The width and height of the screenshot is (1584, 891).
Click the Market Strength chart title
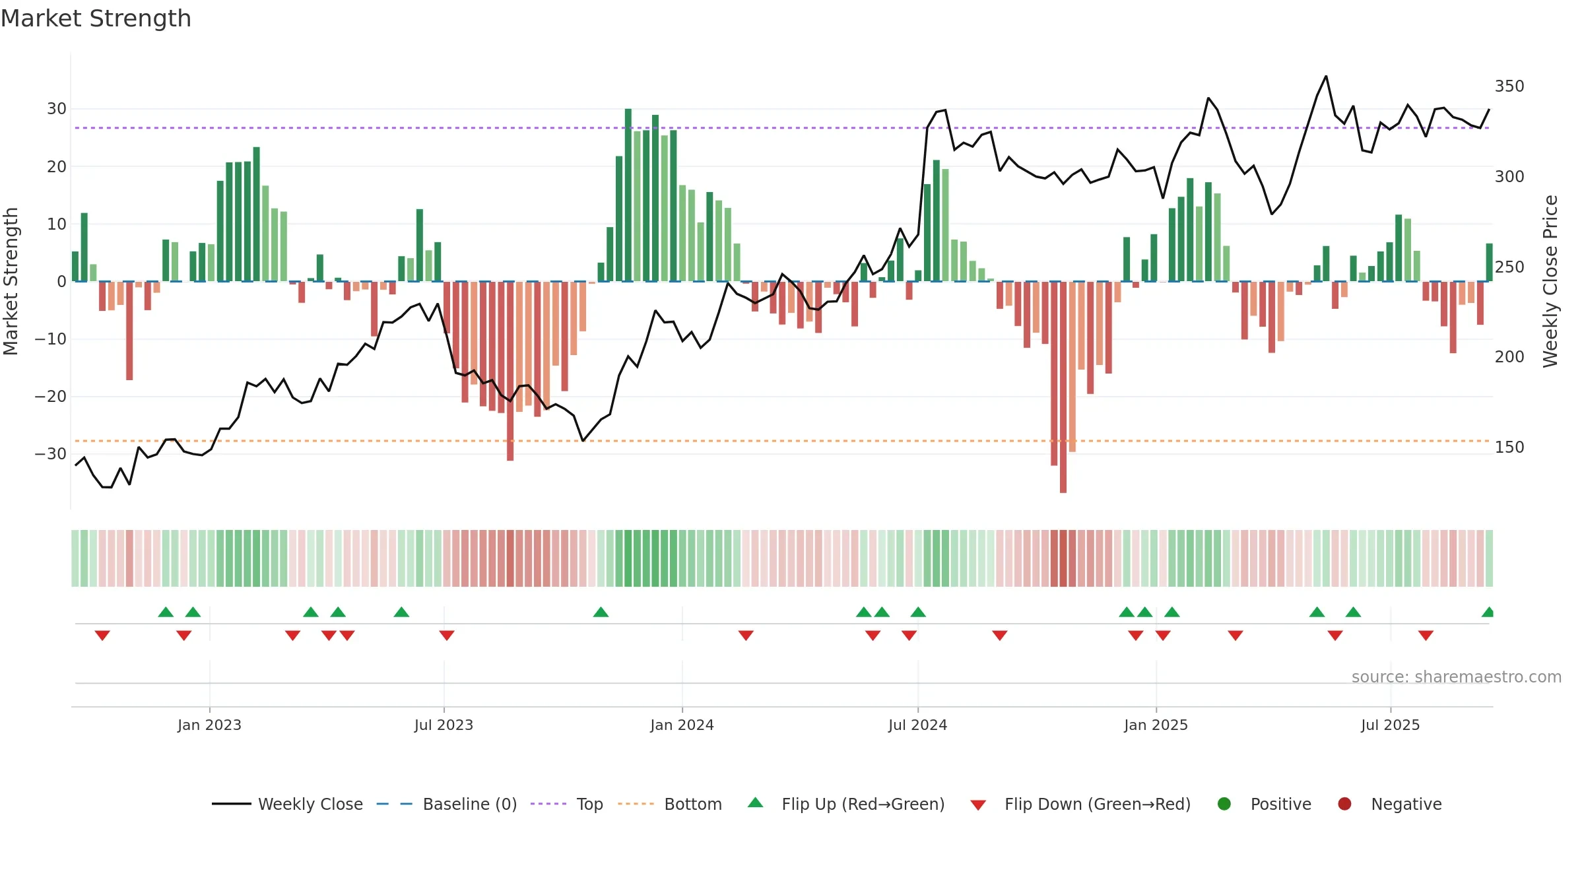(96, 18)
